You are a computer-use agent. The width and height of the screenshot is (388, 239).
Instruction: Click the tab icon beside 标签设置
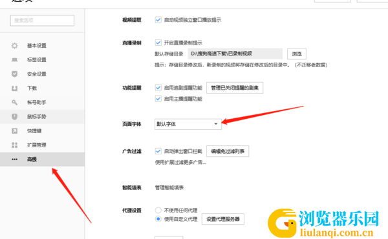click(15, 60)
